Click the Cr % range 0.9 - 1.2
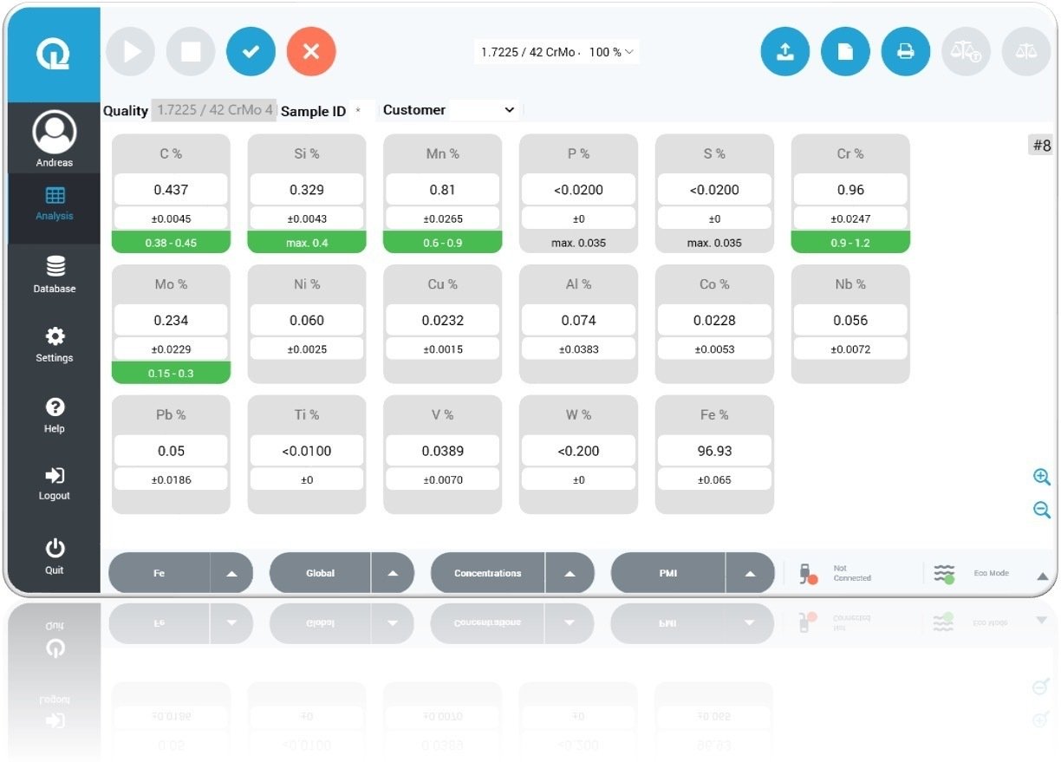Screen dimensions: 1061x762 pos(850,243)
